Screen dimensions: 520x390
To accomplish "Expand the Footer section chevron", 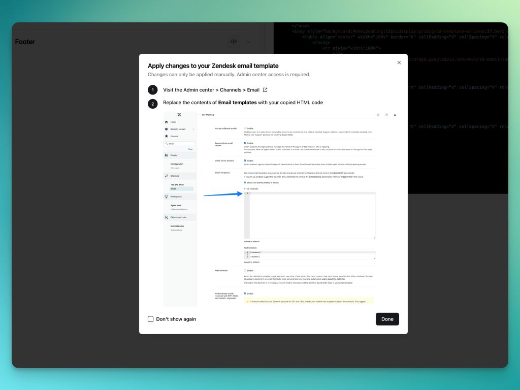I will [248, 42].
